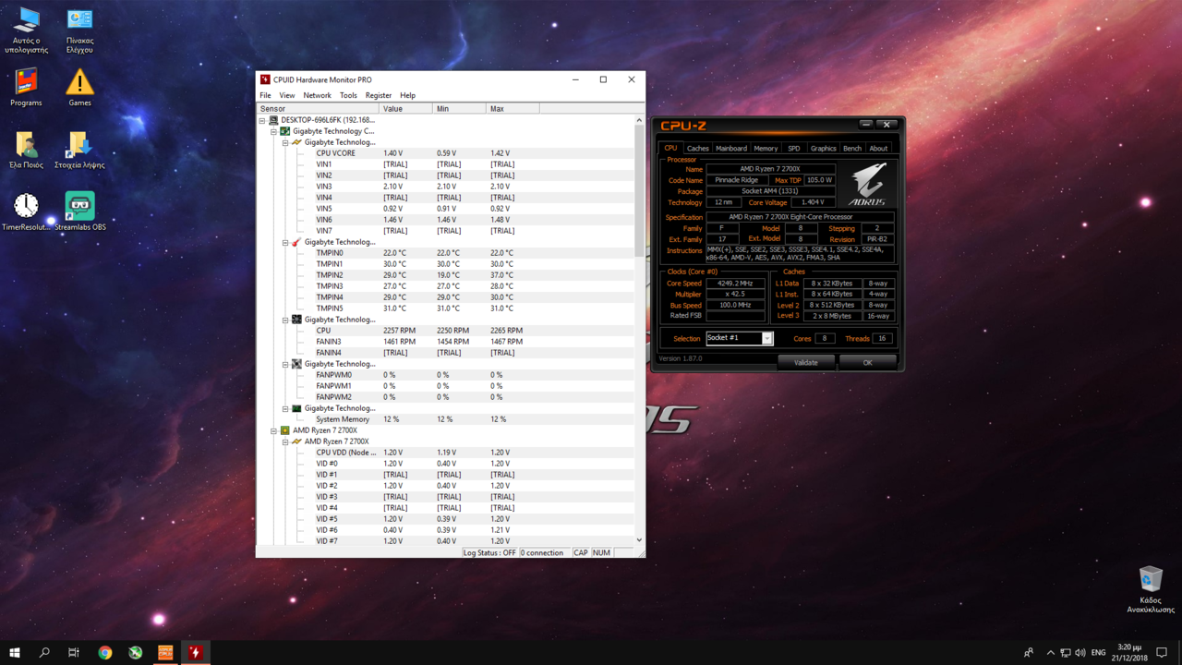1182x665 pixels.
Task: Select the Streamlabs OBS desktop icon
Action: 79,212
